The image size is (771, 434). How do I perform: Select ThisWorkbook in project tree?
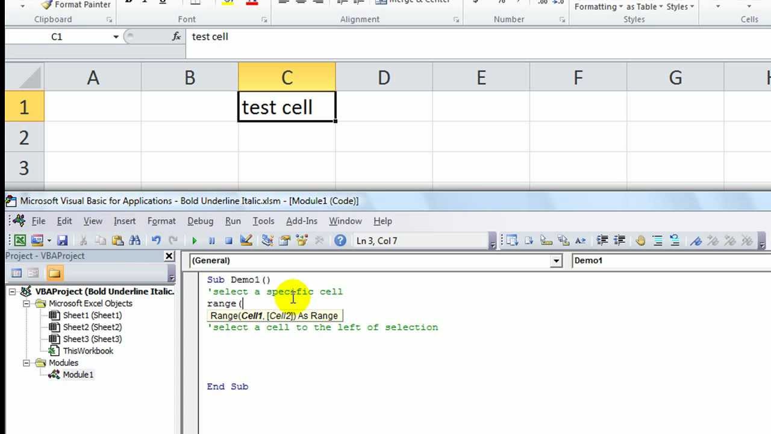pos(88,351)
